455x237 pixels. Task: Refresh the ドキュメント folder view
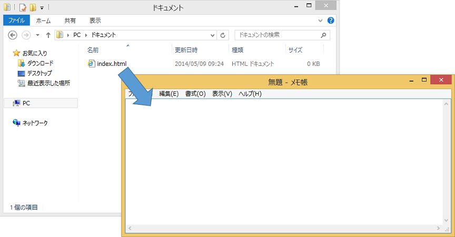(x=223, y=35)
